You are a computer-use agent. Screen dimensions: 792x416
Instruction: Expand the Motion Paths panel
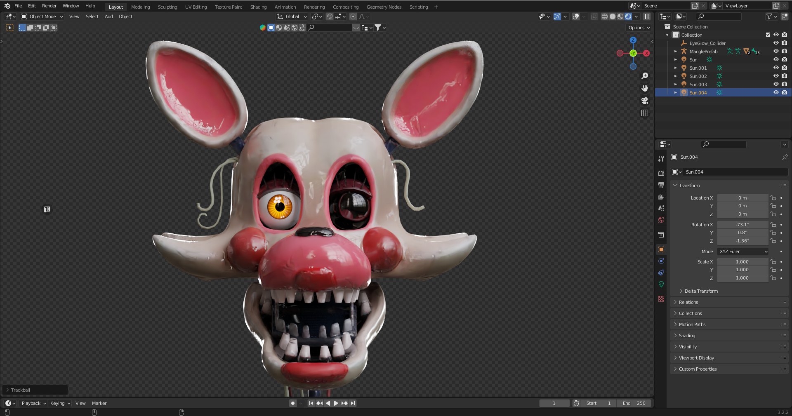tap(729, 324)
